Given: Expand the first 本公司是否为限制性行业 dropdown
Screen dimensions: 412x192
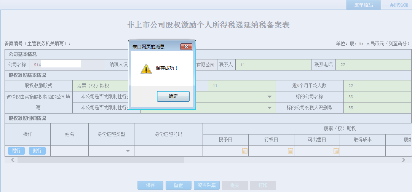Looking at the screenshot, I should point(270,97).
